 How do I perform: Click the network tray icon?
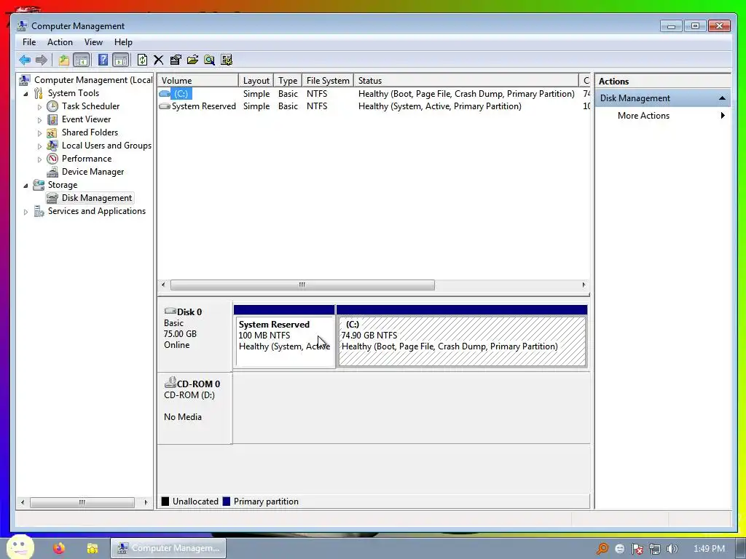coord(655,549)
